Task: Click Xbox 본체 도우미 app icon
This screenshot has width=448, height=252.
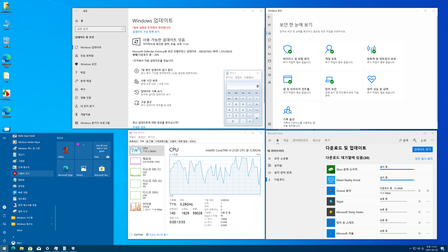Action: click(331, 169)
